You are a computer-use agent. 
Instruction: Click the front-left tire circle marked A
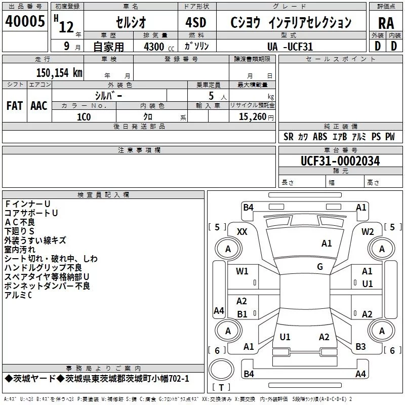tap(228, 249)
